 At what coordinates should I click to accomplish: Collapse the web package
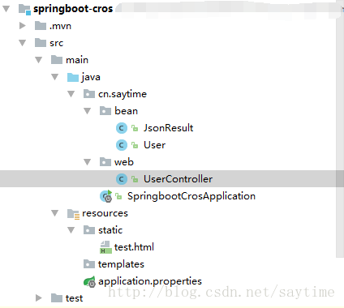(x=88, y=162)
